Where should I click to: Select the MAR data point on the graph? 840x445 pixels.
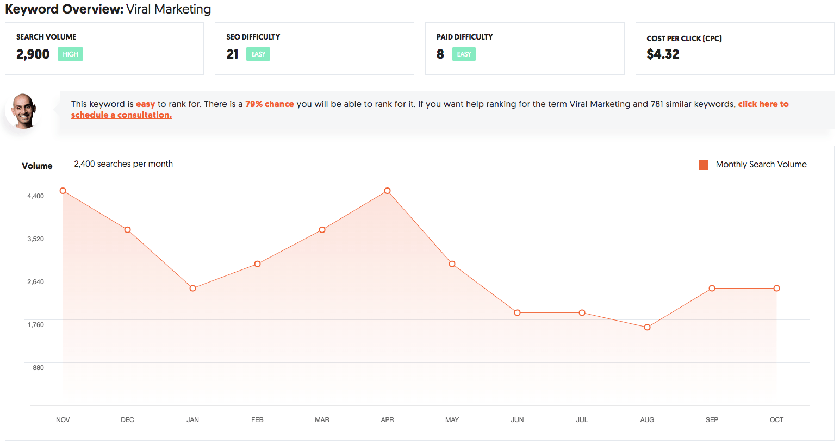point(322,230)
